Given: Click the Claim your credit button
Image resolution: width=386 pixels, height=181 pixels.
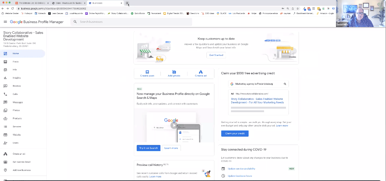Looking at the screenshot, I should coord(235,133).
